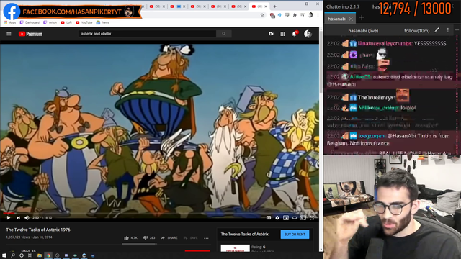Viewport: 461px width, 259px height.
Task: Click the BUY OR RENT button
Action: click(295, 235)
